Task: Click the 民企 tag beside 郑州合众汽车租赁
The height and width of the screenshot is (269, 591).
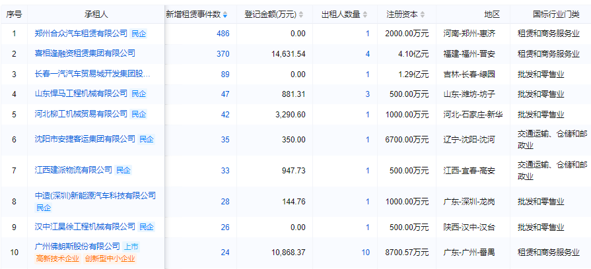Action: (138, 34)
